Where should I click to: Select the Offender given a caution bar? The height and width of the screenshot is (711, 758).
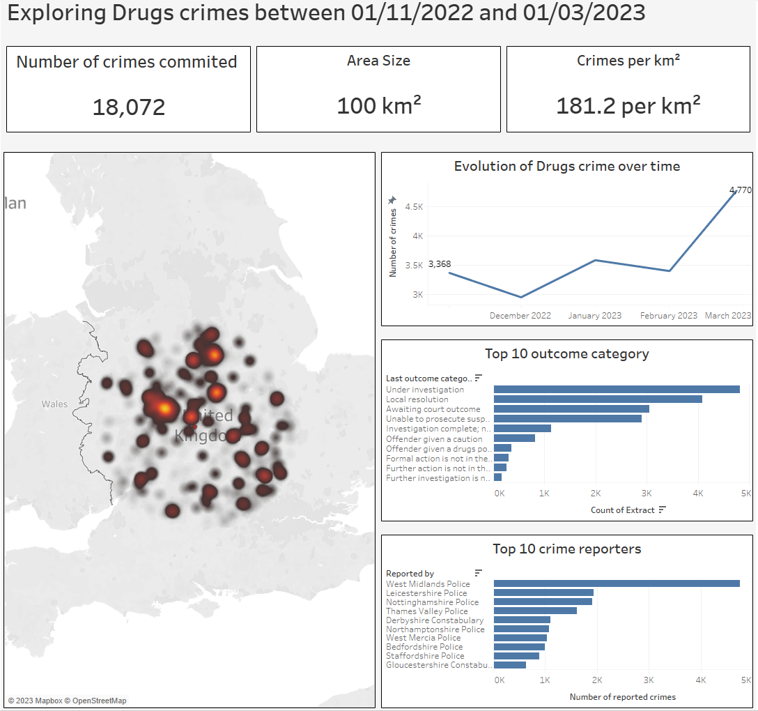514,438
